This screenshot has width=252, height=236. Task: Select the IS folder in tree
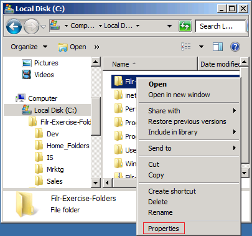[50, 158]
